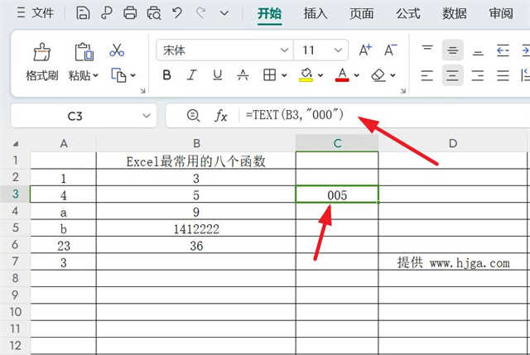Click the formula bar zoom icon
Screen dimensions: 530x355
point(193,116)
